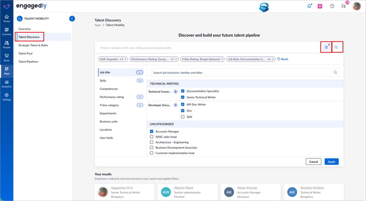Click the Apps breadcrumb link
Viewport: 366px width, 201px height.
98,25
